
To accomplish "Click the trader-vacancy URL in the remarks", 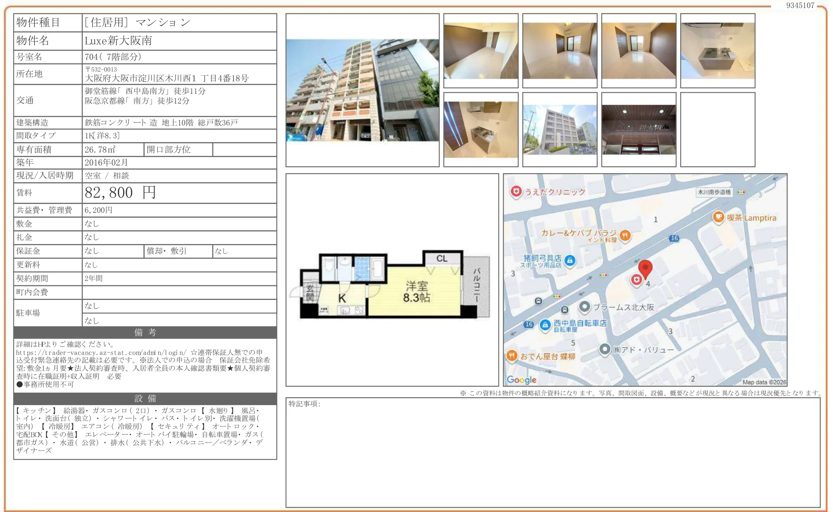I will pos(101,353).
